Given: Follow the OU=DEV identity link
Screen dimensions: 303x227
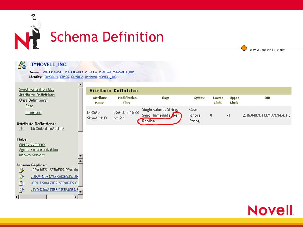Looking at the screenshot, I should (77, 77).
